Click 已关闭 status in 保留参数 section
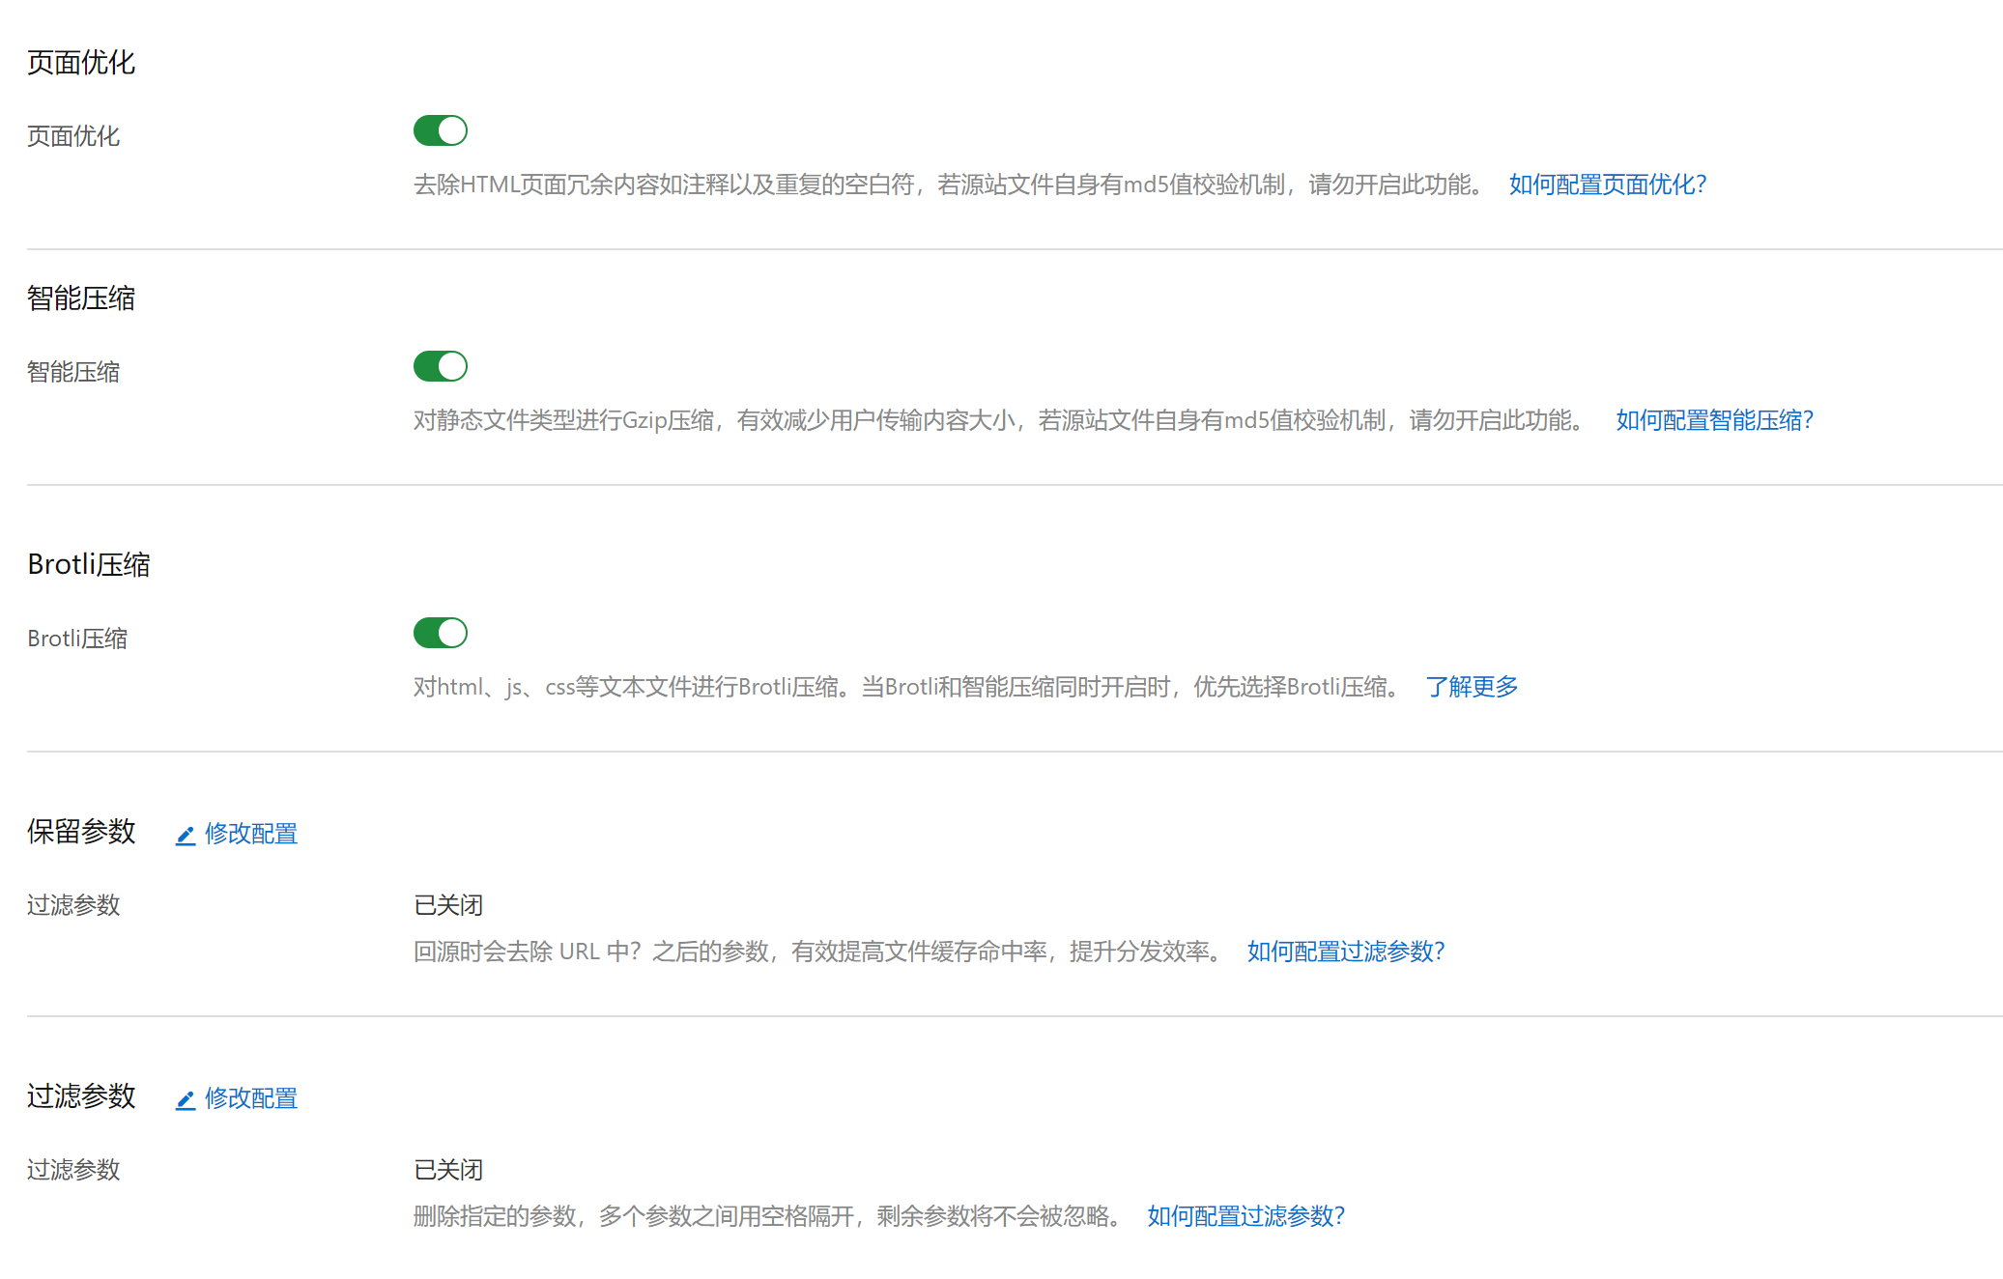This screenshot has width=2003, height=1279. (x=448, y=905)
